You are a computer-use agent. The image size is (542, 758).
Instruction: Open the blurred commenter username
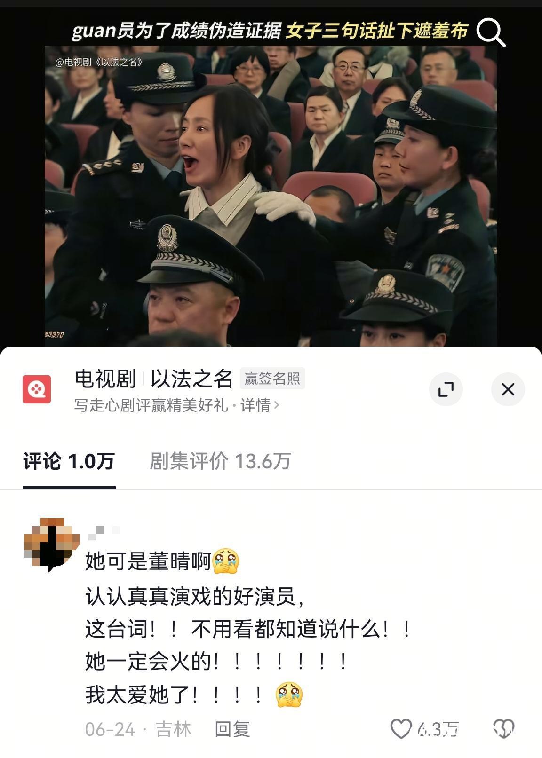point(104,532)
